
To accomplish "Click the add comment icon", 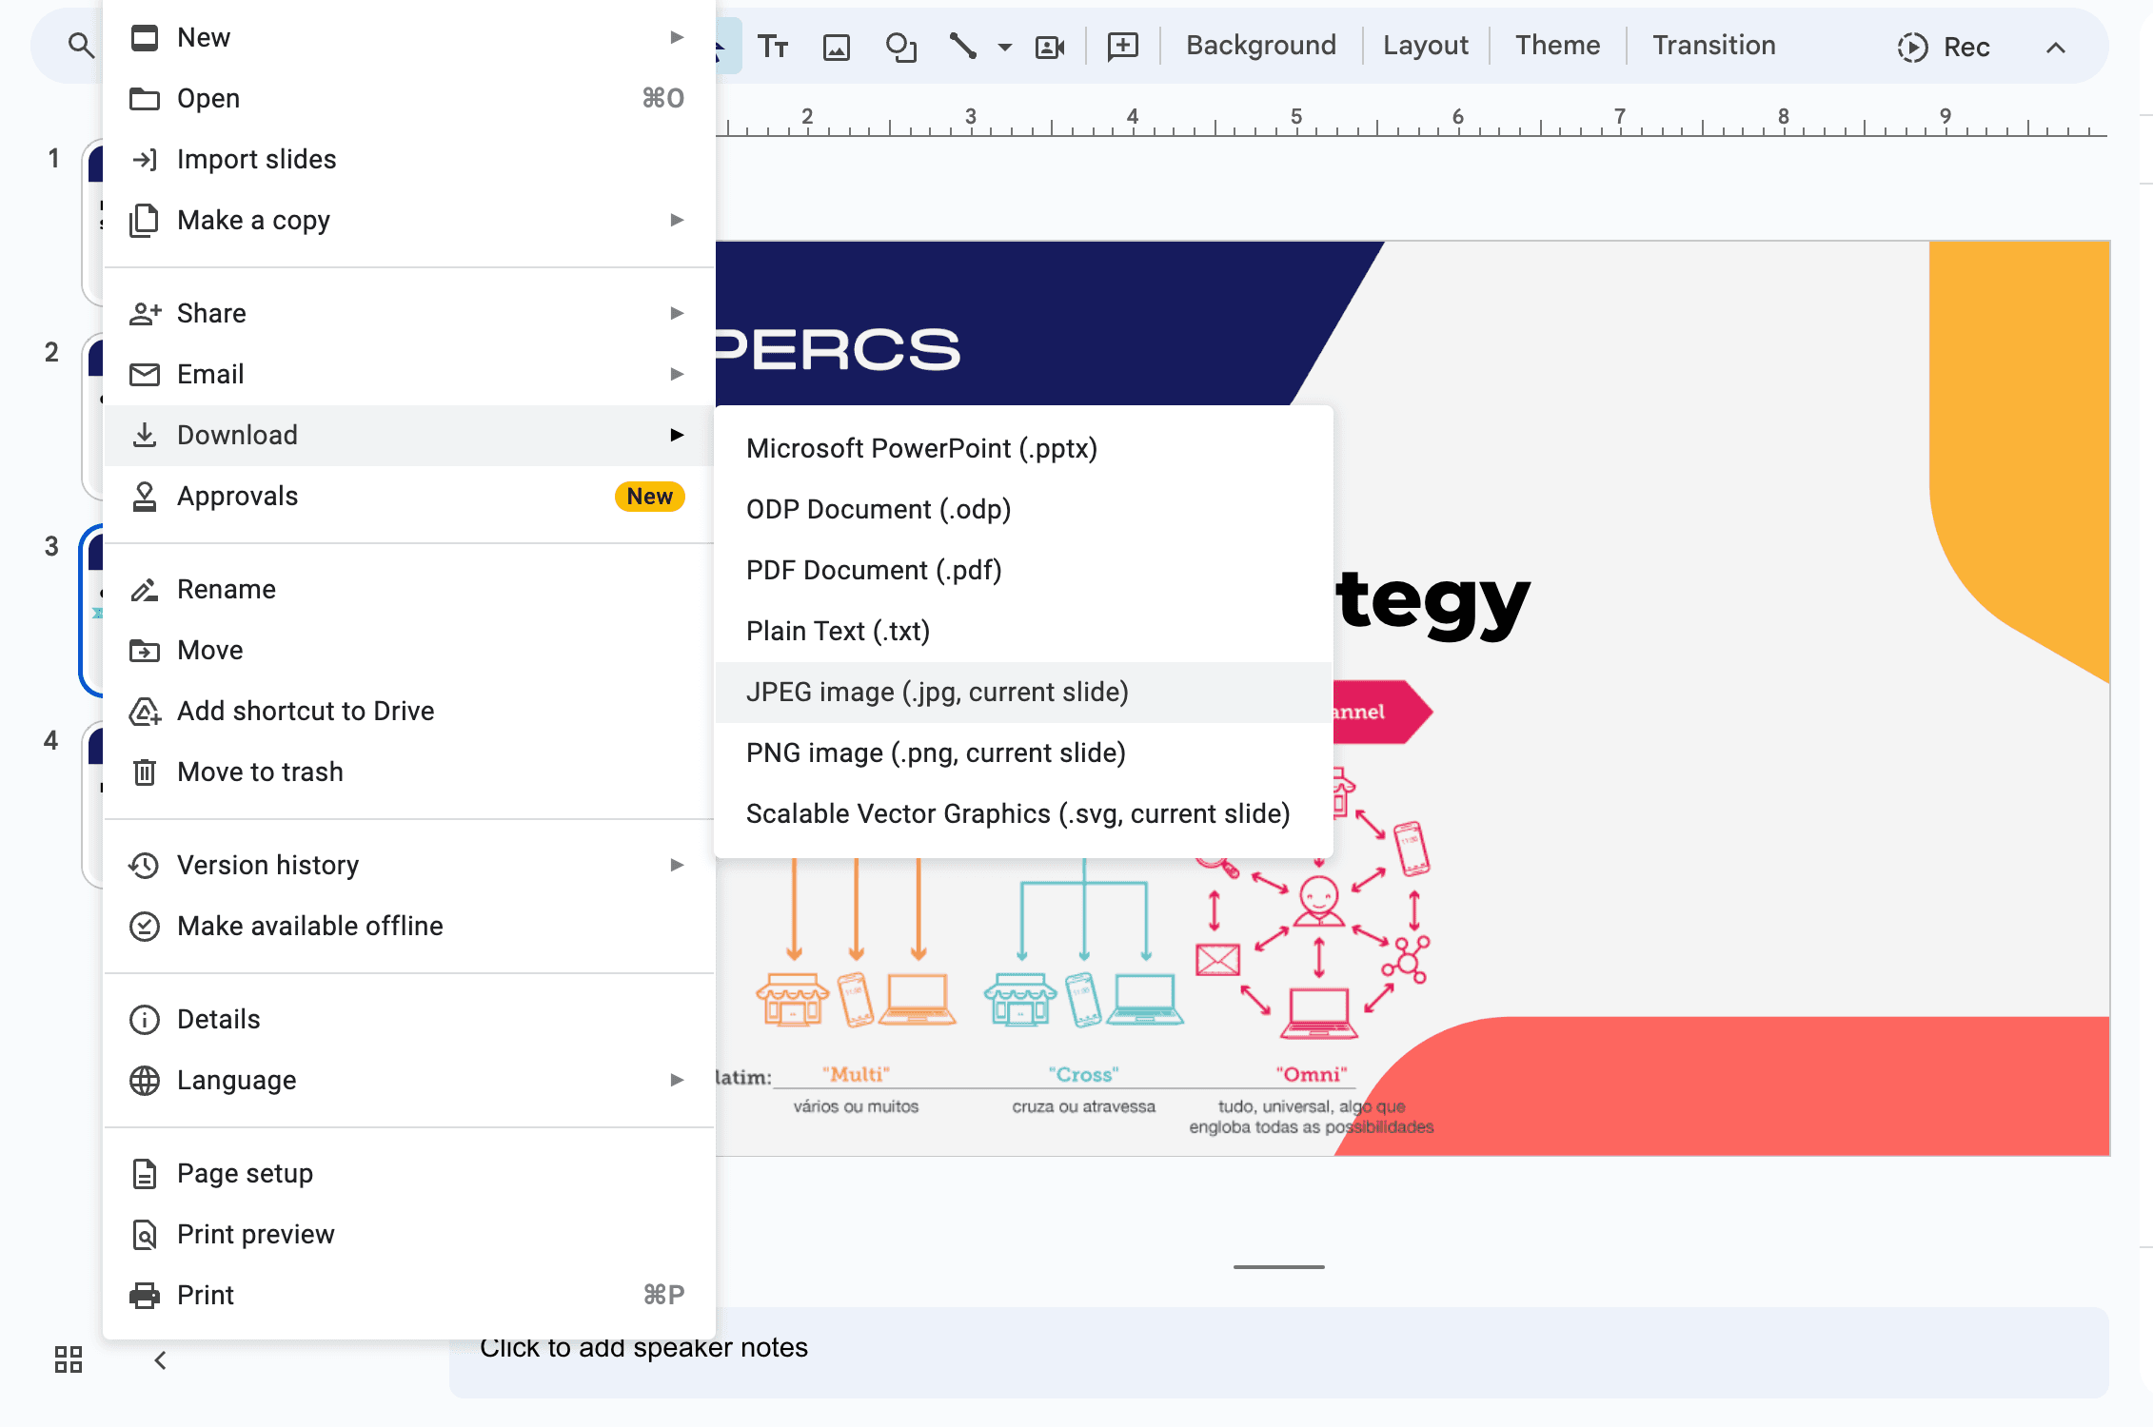I will 1123,47.
